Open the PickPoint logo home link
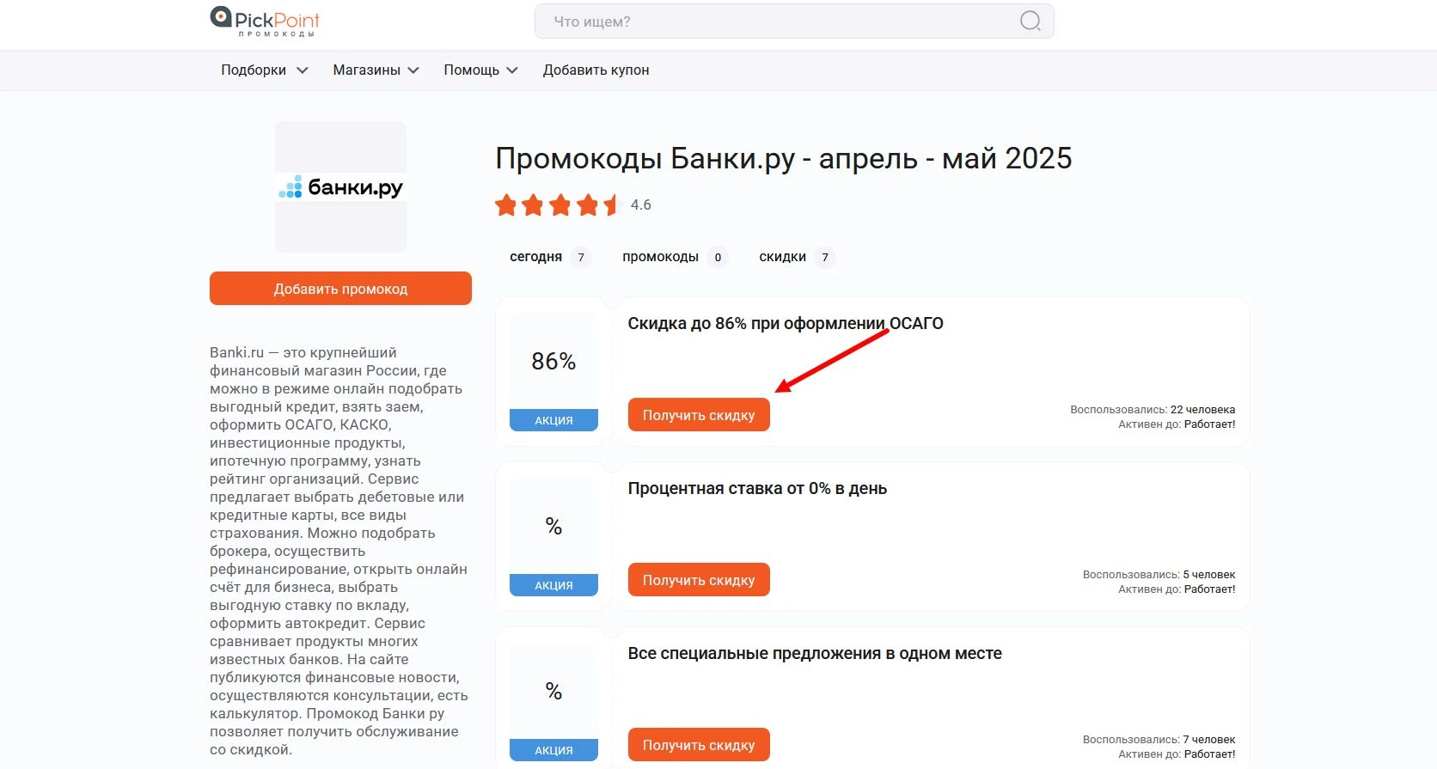 (x=265, y=21)
